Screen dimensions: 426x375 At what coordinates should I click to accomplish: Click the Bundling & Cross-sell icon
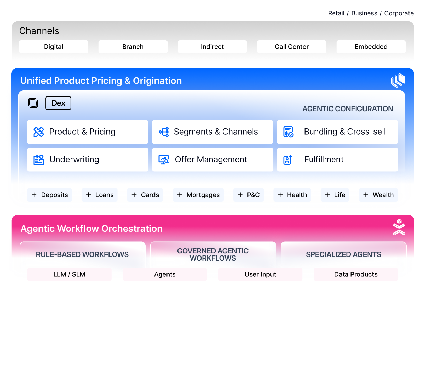pos(288,132)
